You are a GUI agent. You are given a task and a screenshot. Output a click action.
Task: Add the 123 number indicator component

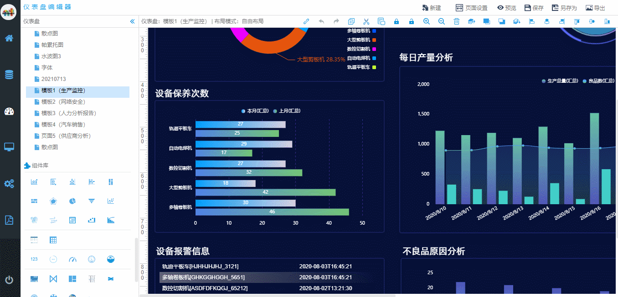[34, 259]
